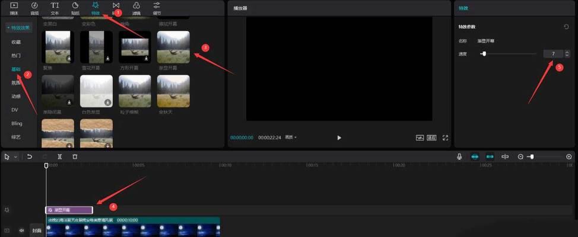
Task: Click the speed value field showing 7
Action: coord(553,54)
